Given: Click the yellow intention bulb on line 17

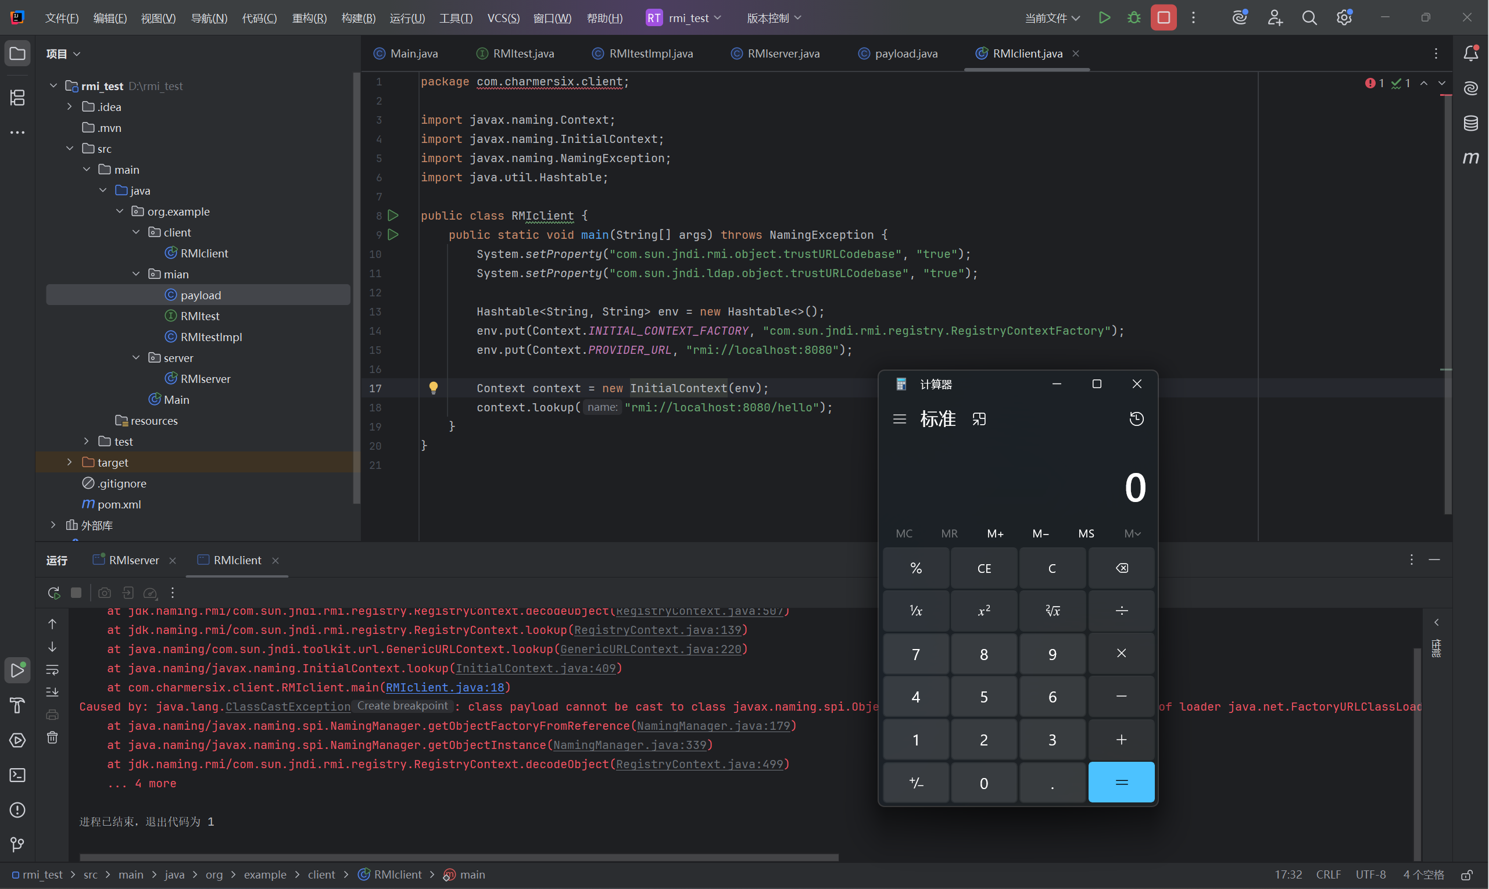Looking at the screenshot, I should point(433,388).
